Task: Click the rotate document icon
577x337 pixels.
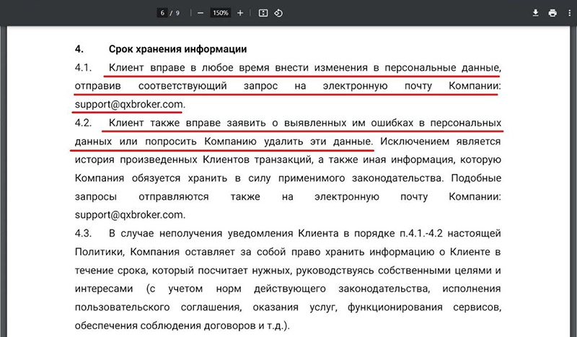Action: (278, 13)
